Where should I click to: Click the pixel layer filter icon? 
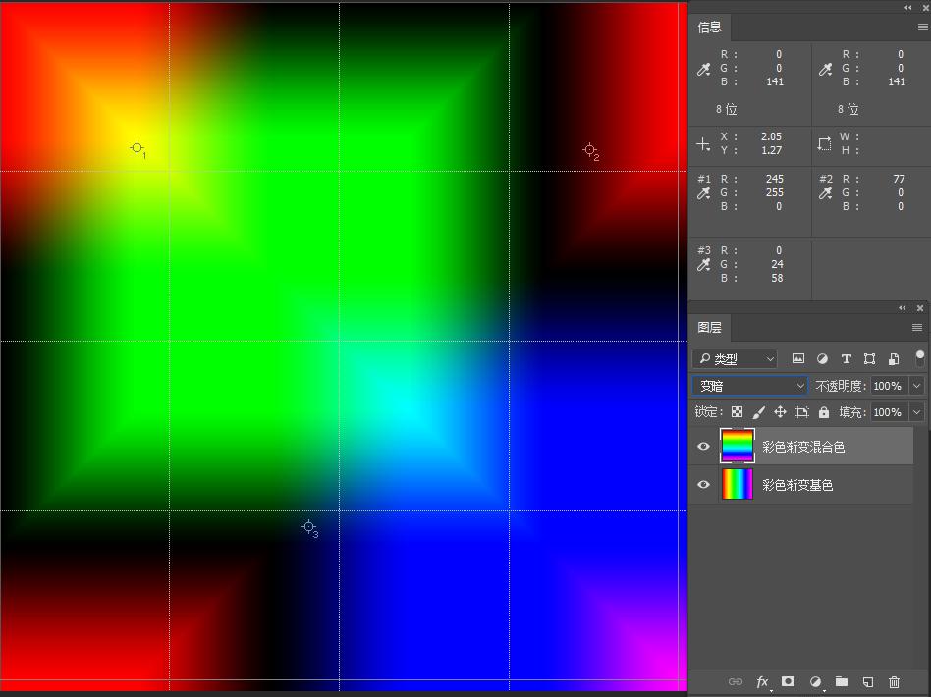(798, 359)
